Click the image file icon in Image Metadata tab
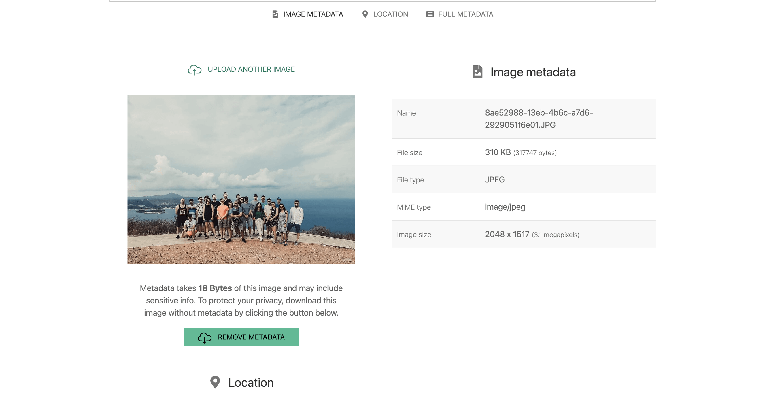Screen dimensions: 765x404 click(275, 14)
